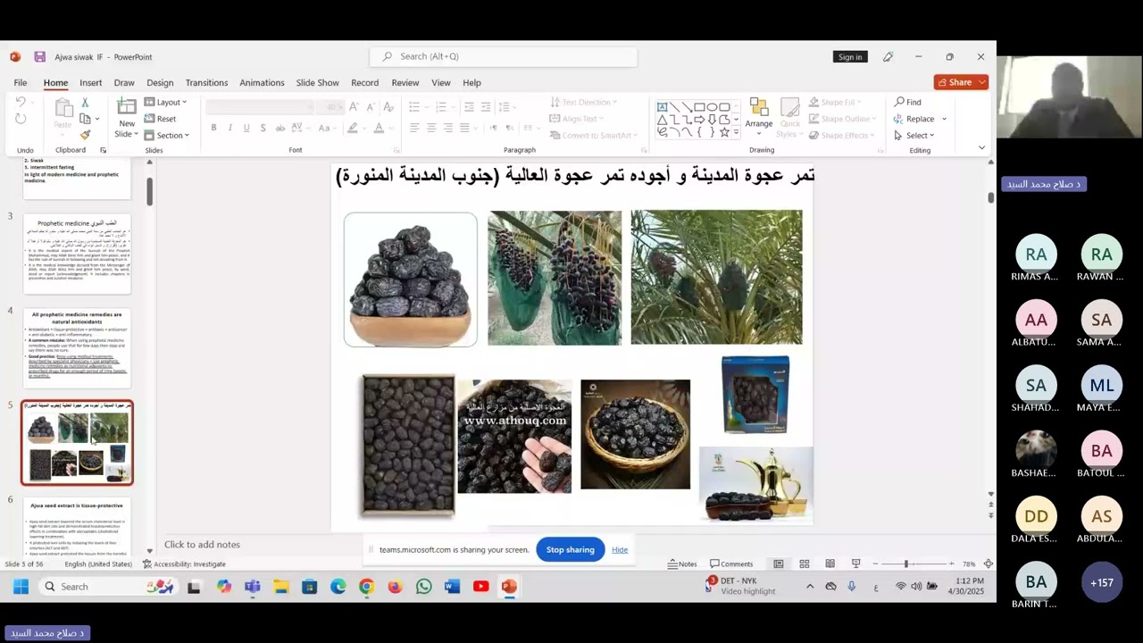Screen dimensions: 1143x643
Task: Open Google Chrome from the taskbar
Action: pos(366,587)
